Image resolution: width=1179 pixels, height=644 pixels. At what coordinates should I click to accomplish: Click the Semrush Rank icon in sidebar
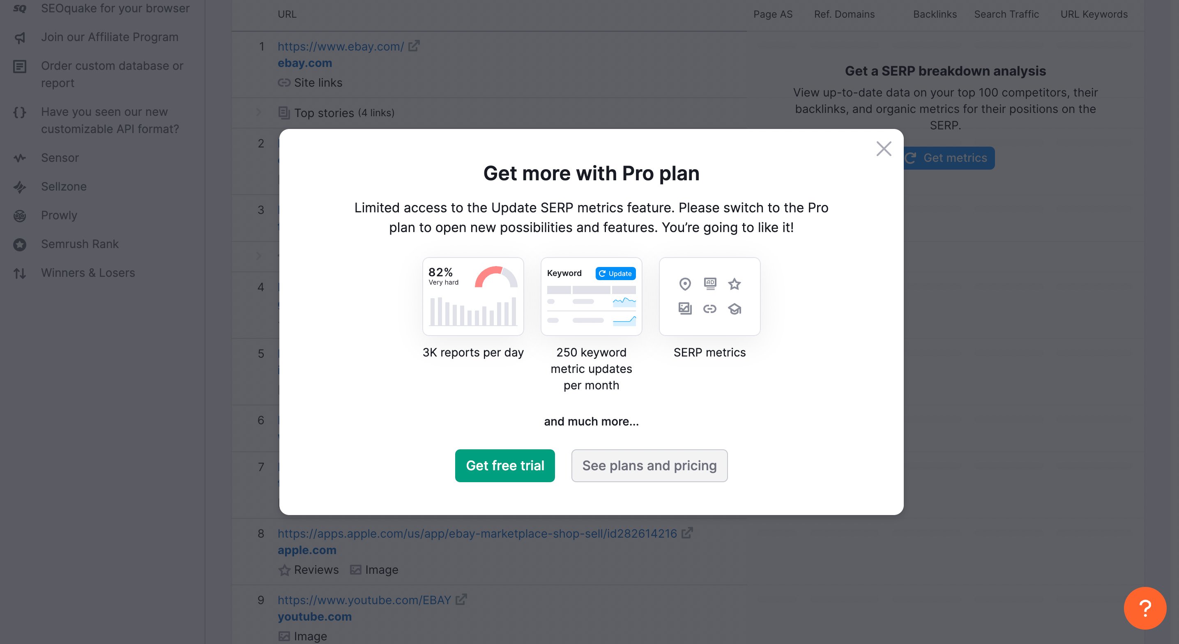[21, 244]
